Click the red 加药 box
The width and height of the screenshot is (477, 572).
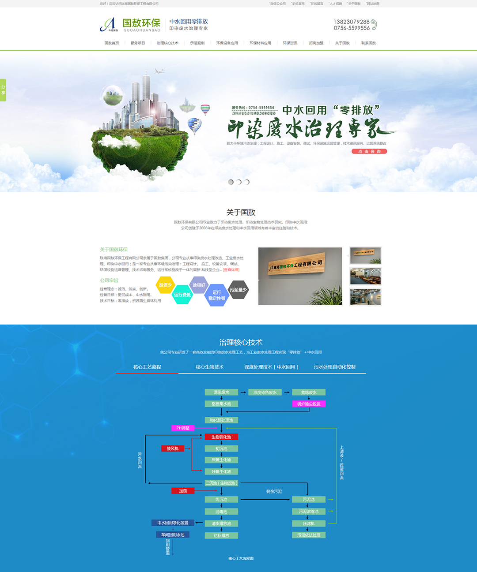(x=183, y=491)
